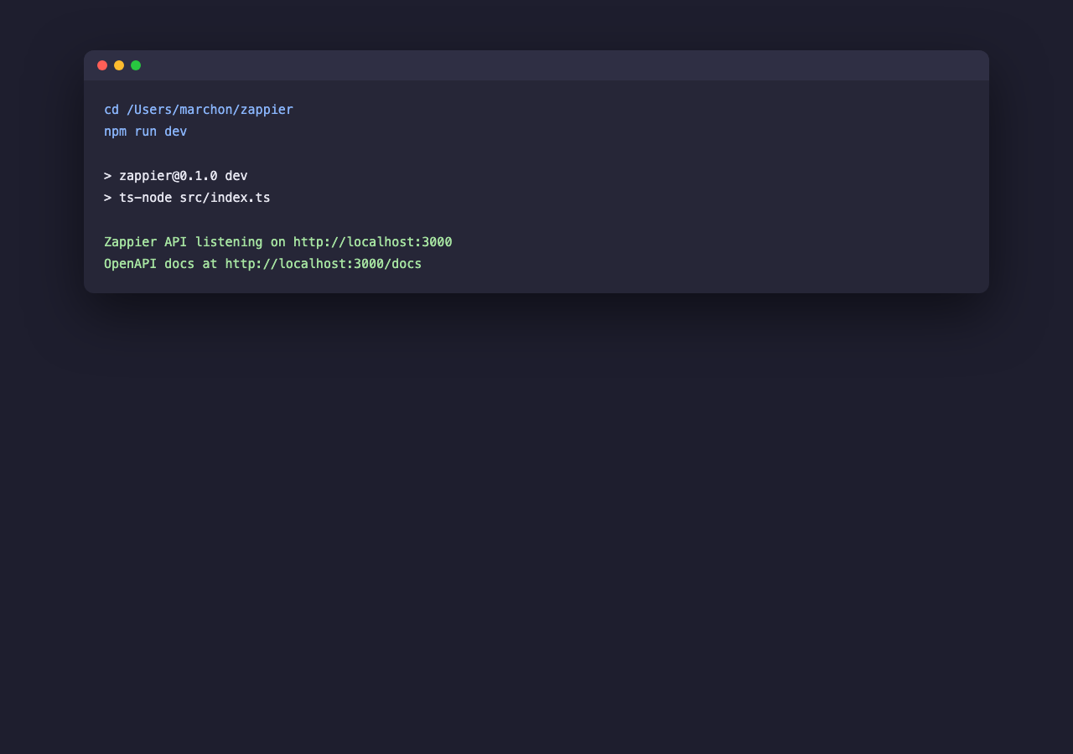Click the '> ts-node src/index.ts' output line
This screenshot has width=1073, height=754.
(x=187, y=198)
